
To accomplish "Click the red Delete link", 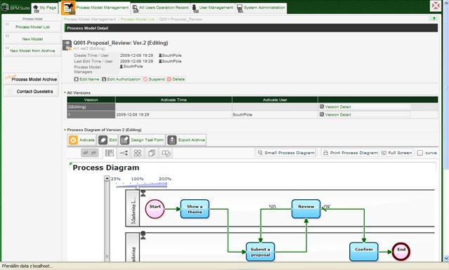I will [x=176, y=79].
